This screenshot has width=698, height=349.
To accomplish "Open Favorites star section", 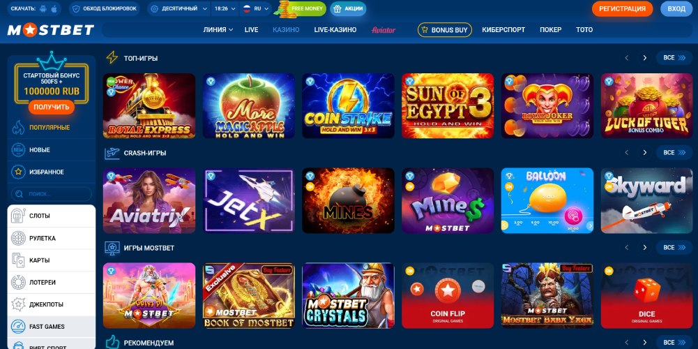I will click(52, 172).
